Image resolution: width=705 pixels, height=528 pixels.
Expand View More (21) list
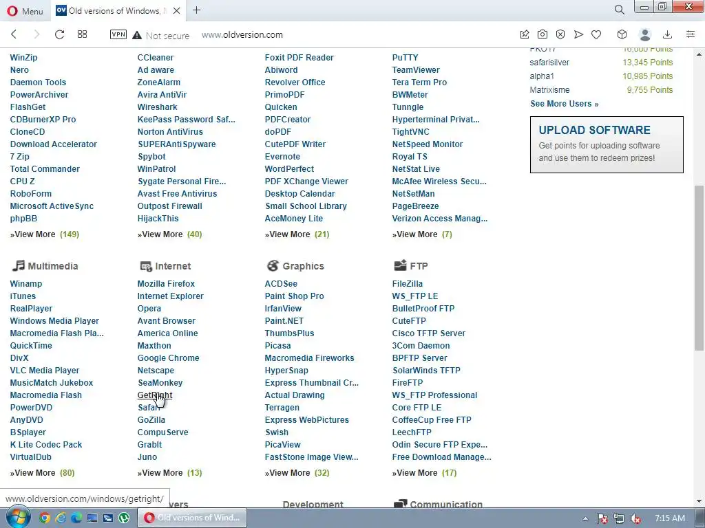[x=297, y=234]
